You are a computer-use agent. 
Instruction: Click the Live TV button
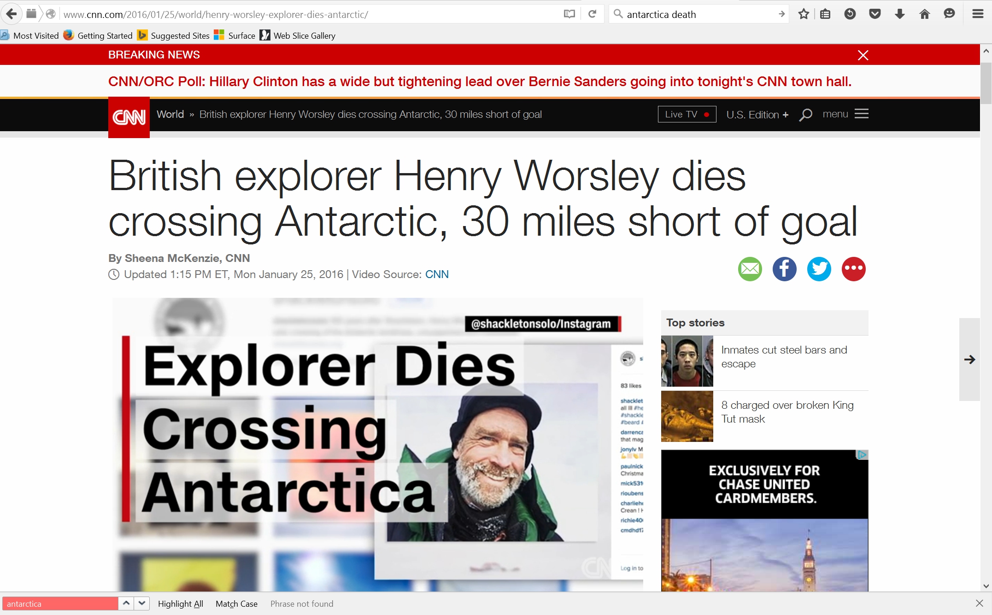(x=687, y=114)
